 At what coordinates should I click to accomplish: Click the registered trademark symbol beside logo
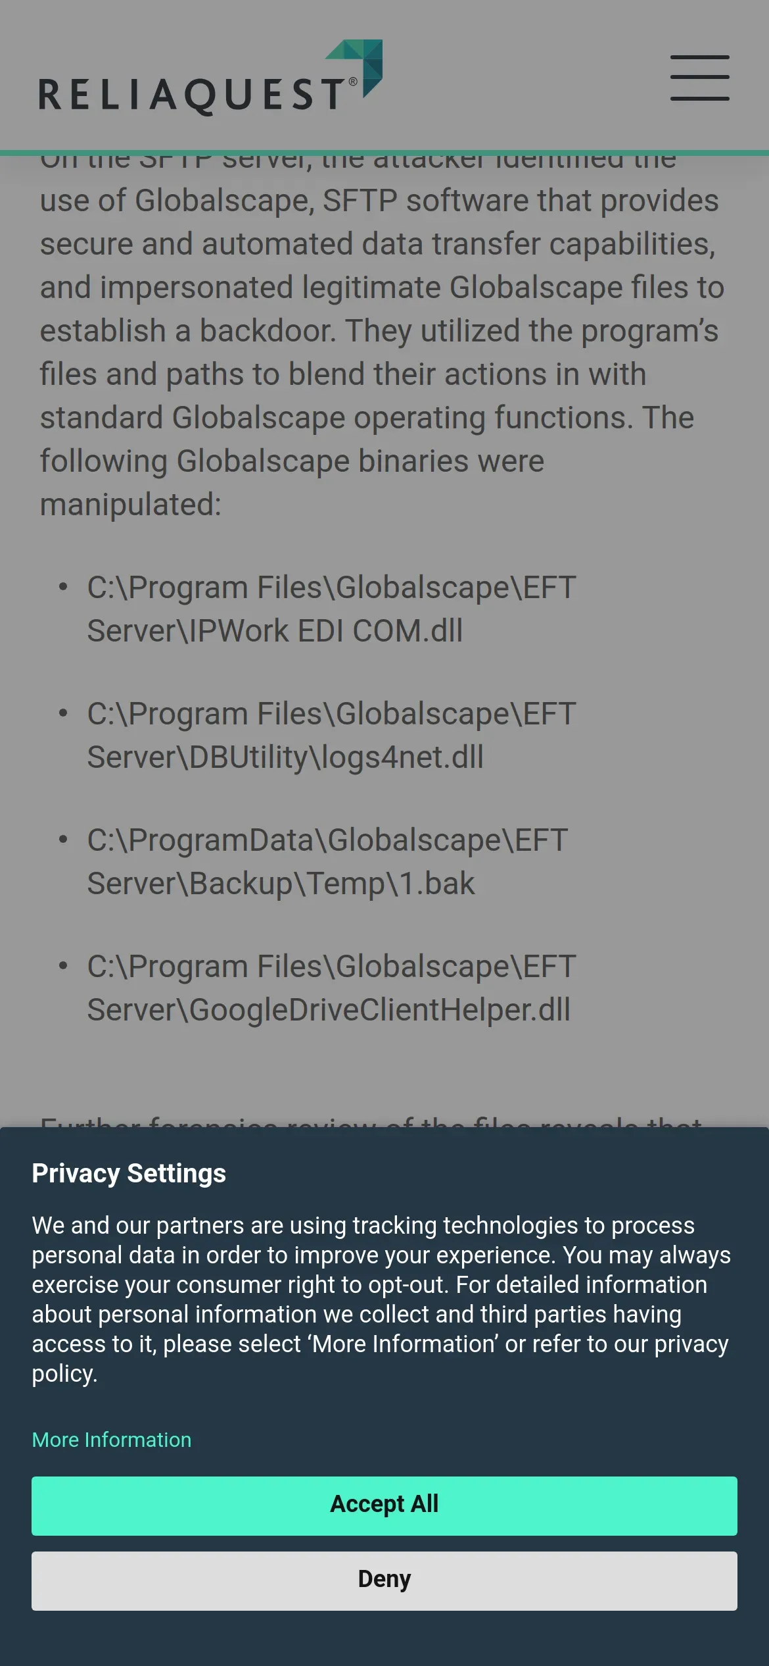(353, 82)
